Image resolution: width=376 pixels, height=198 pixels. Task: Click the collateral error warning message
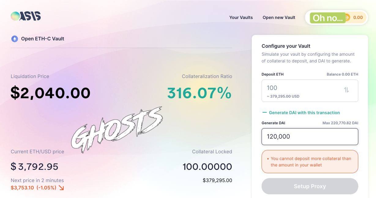(310, 162)
